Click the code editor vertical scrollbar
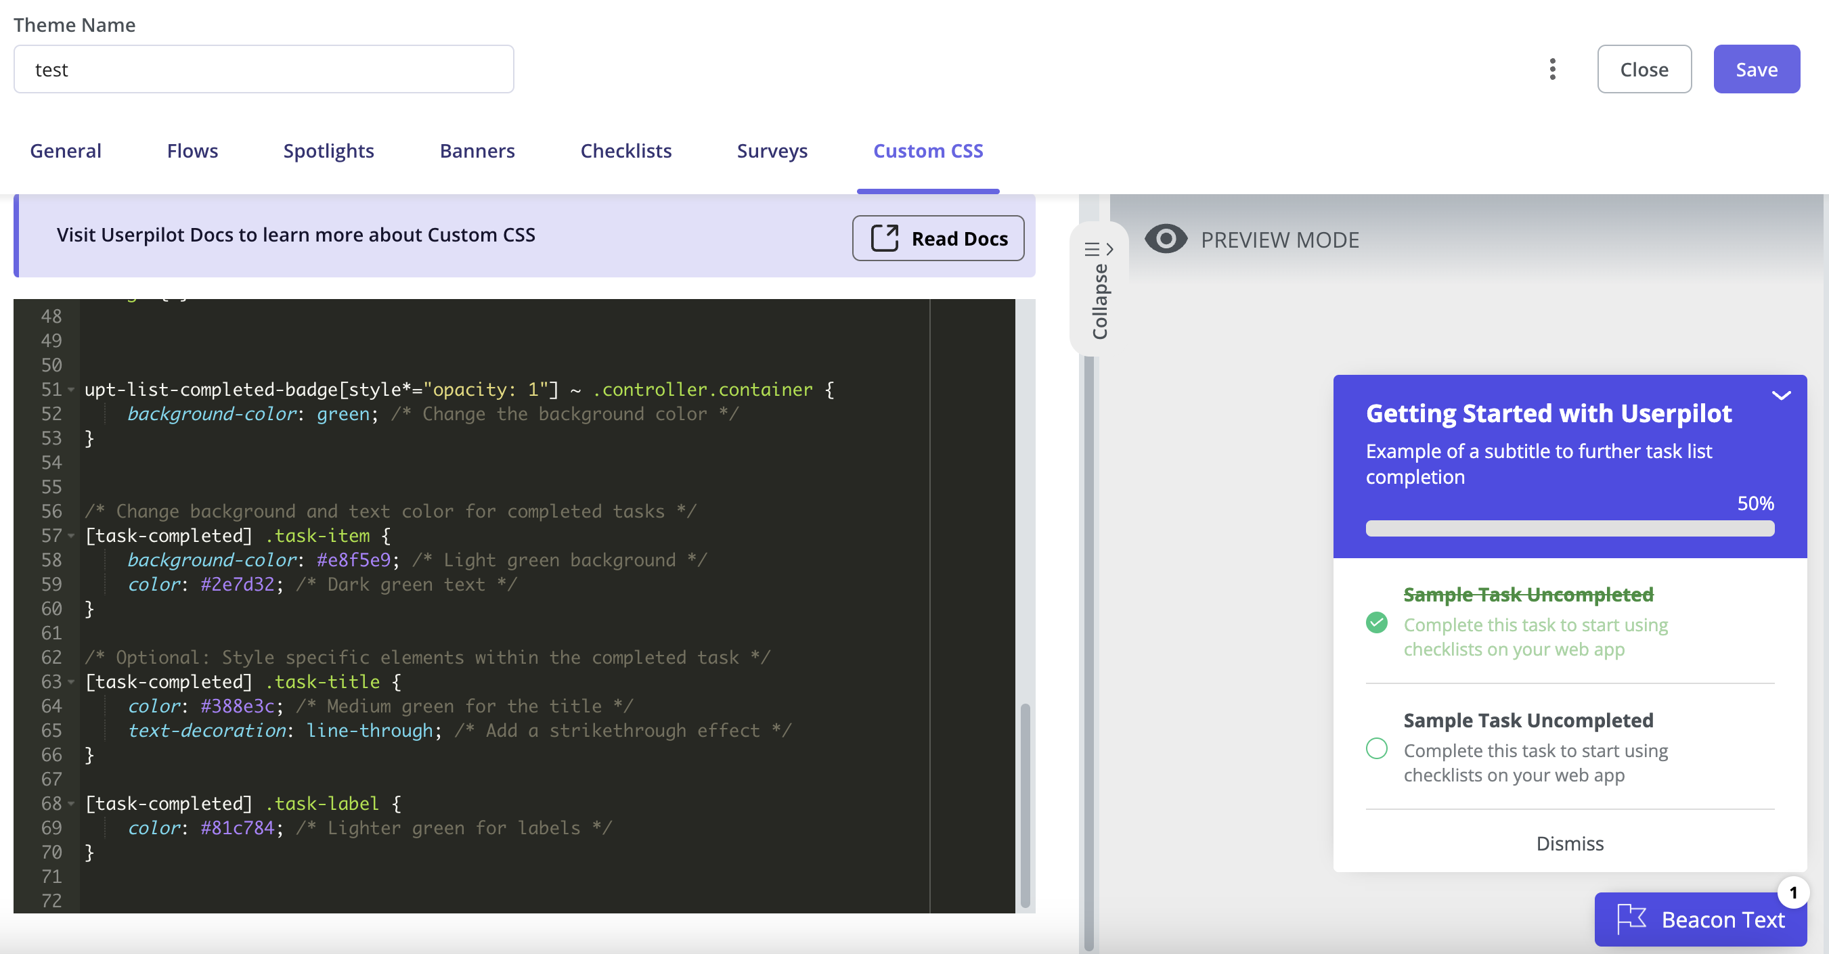Viewport: 1829px width, 954px height. [1025, 804]
